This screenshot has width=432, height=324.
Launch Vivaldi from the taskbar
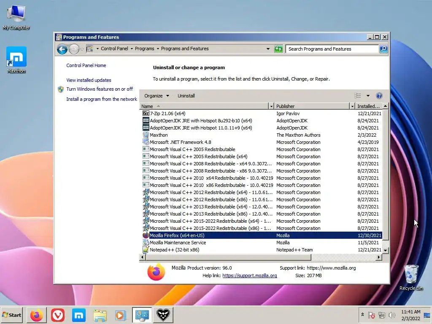point(57,315)
